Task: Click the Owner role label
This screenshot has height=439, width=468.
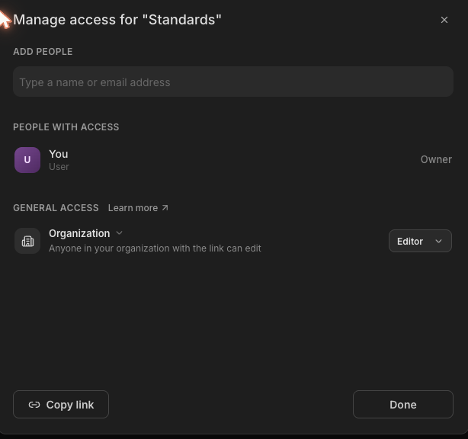Action: [x=436, y=159]
